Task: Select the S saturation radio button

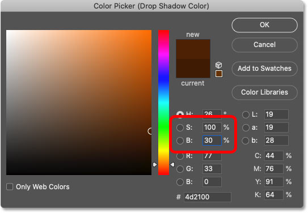Action: point(180,127)
